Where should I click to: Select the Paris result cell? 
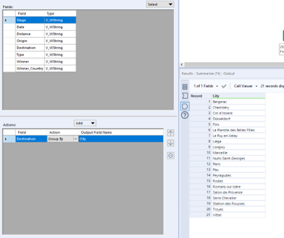click(238, 164)
